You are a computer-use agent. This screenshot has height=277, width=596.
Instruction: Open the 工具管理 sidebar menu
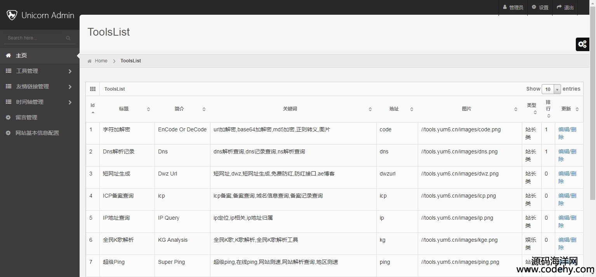click(40, 71)
